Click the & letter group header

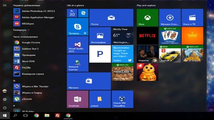[x=14, y=81]
